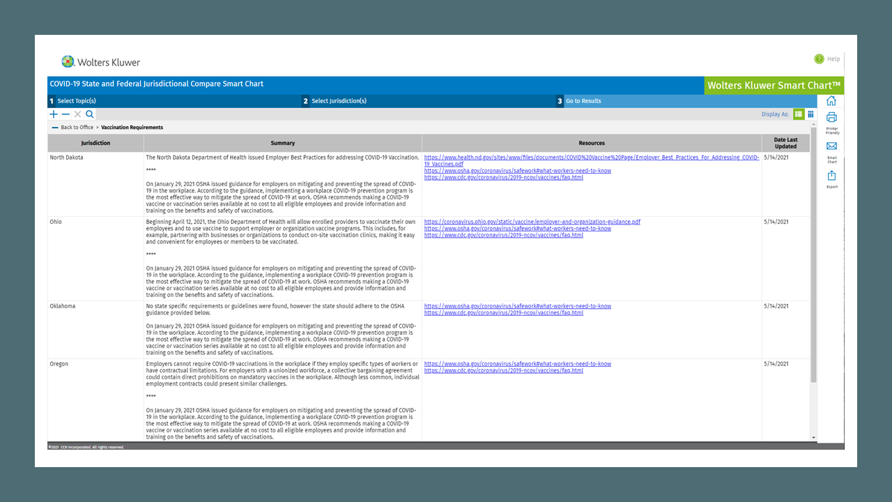Click the Resources column header
The width and height of the screenshot is (892, 502).
click(592, 143)
